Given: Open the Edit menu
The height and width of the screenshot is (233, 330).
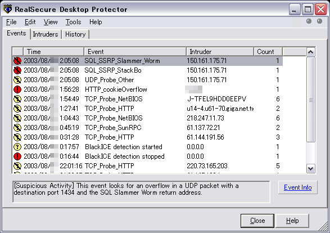Looking at the screenshot, I should click(x=30, y=22).
